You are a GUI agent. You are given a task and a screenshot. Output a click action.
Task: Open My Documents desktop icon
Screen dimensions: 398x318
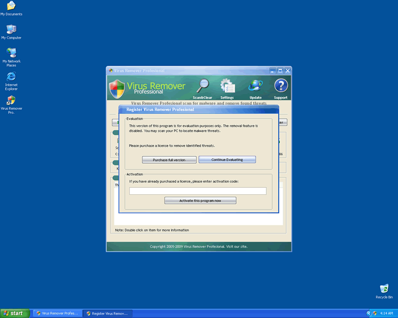(x=11, y=7)
